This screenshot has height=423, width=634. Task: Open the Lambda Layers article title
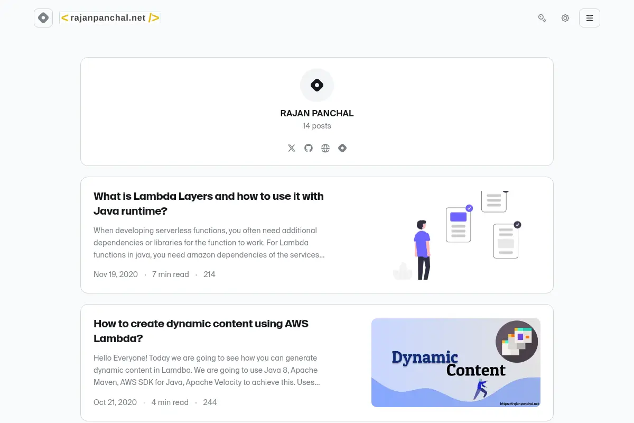(209, 204)
